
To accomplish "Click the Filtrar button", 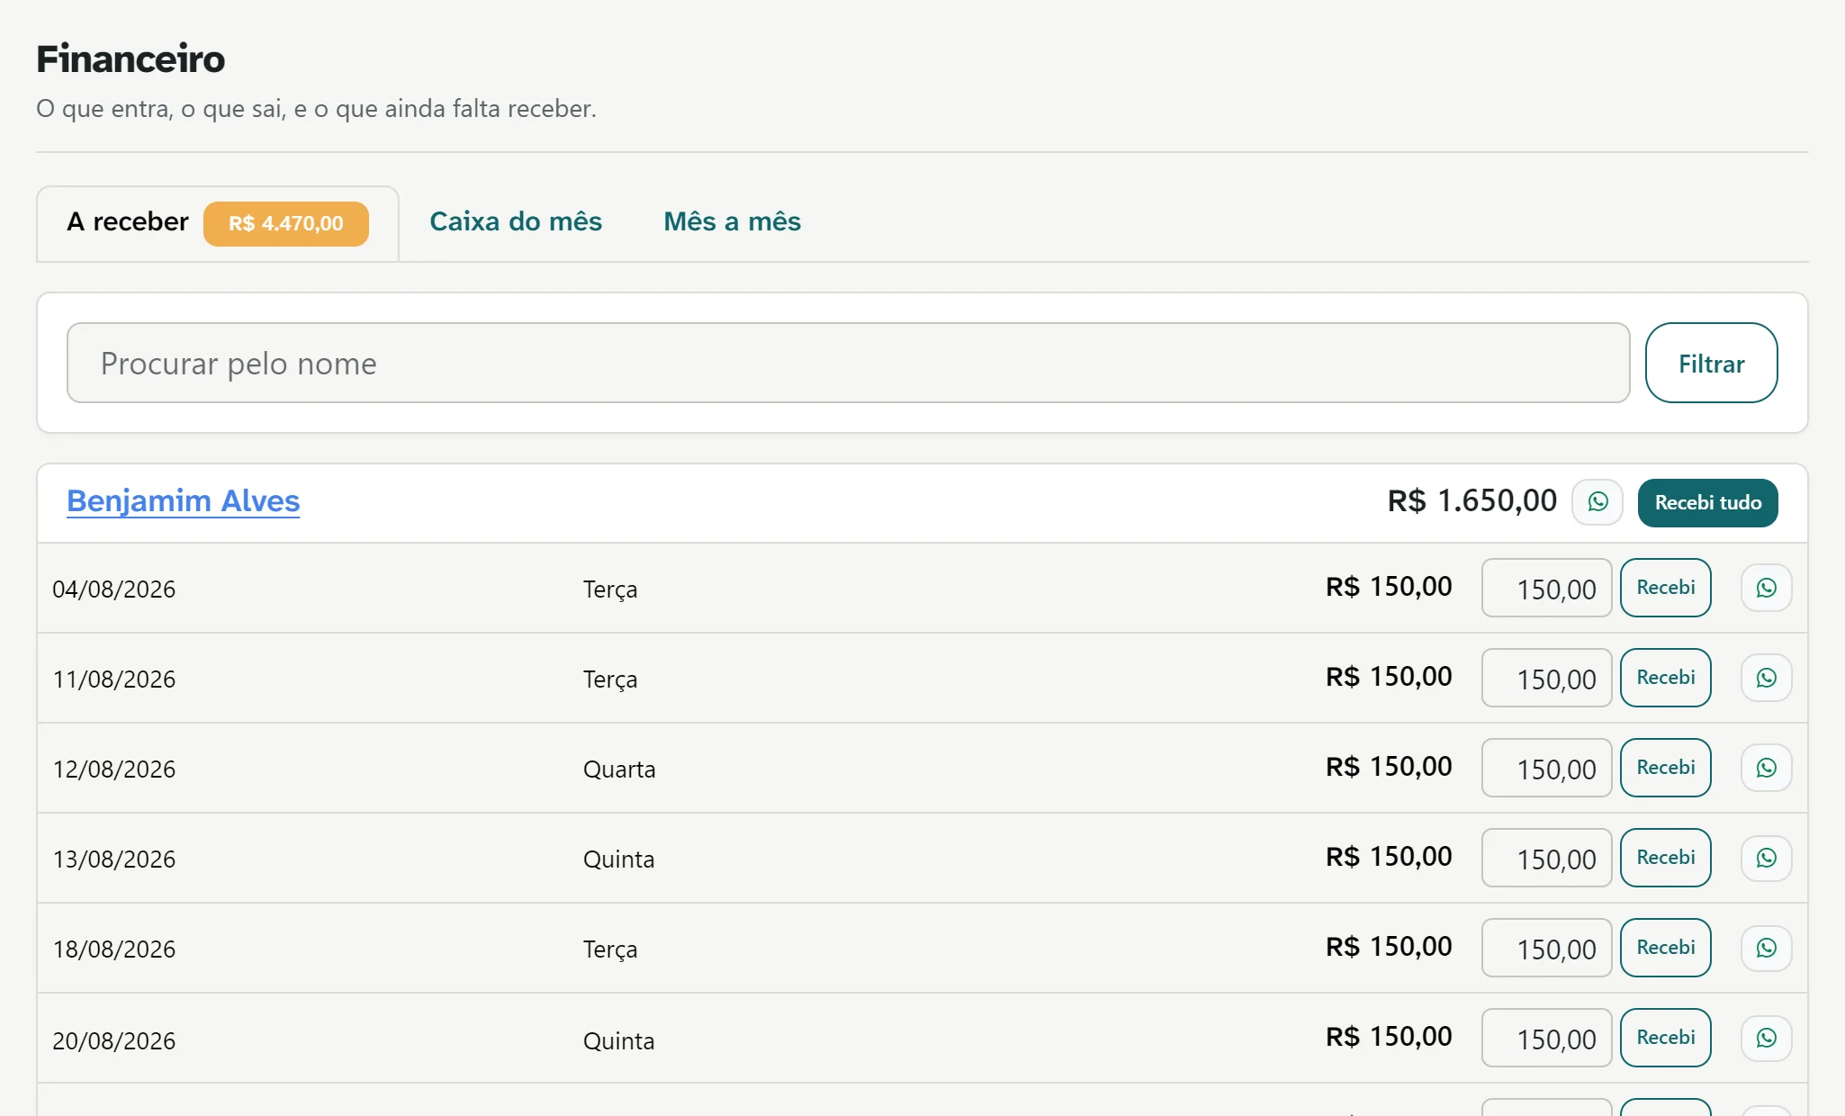I will (x=1711, y=363).
